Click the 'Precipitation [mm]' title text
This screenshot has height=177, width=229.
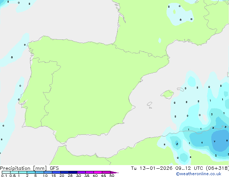click(23, 168)
